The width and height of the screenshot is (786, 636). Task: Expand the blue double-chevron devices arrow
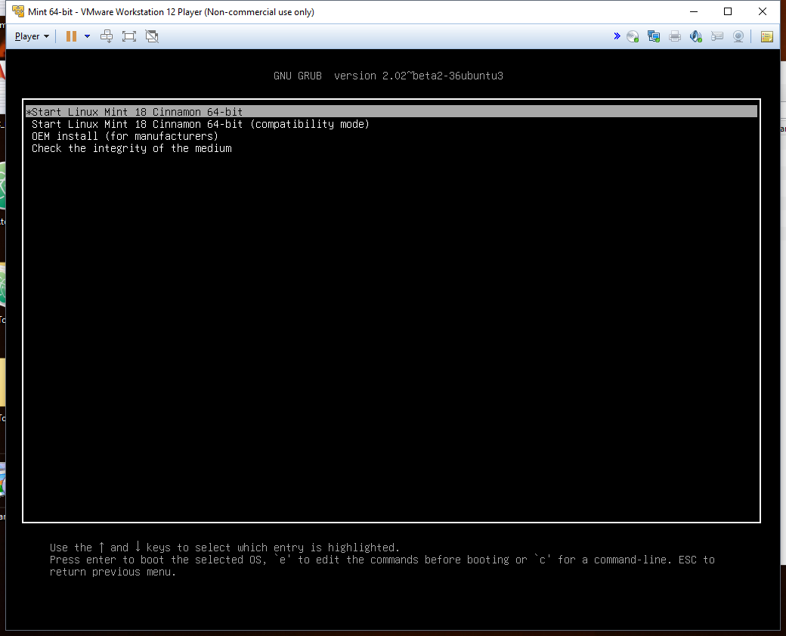pos(617,36)
